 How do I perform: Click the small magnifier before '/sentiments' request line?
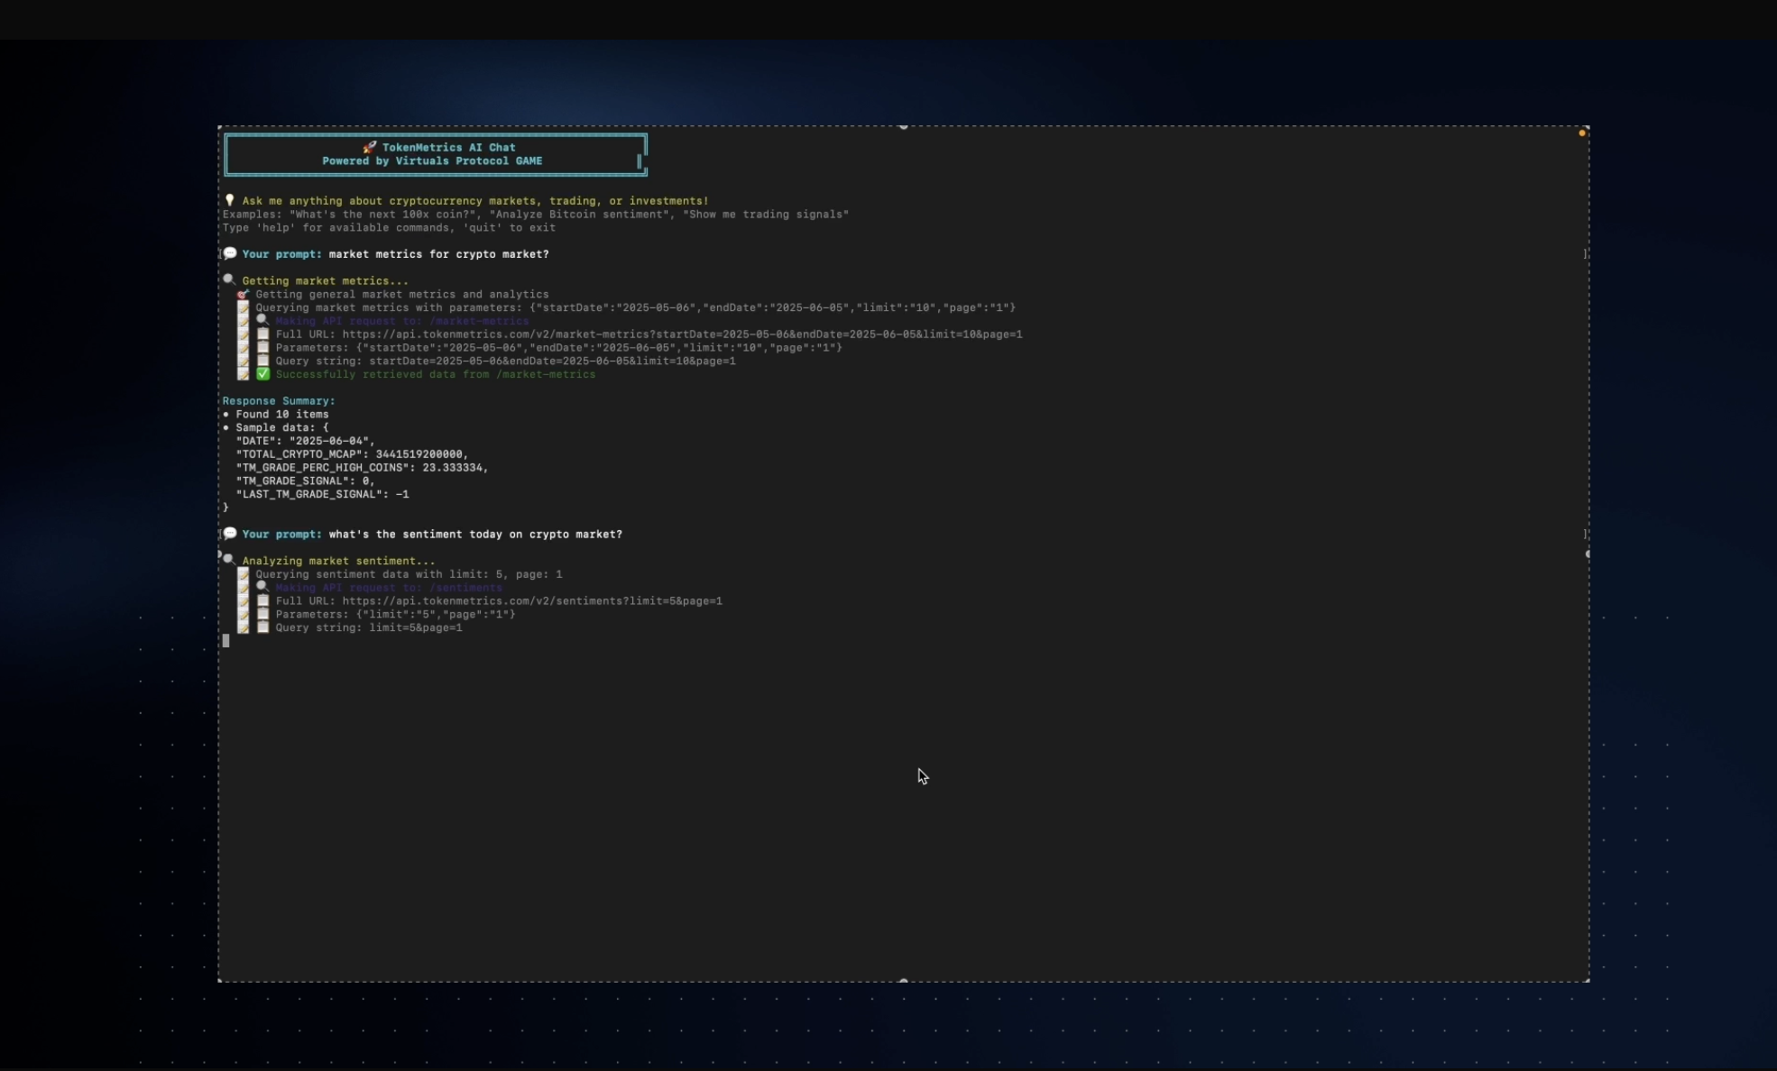coord(262,586)
